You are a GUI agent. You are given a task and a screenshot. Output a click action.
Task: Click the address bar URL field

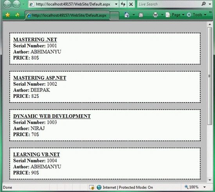pyautogui.click(x=73, y=4)
